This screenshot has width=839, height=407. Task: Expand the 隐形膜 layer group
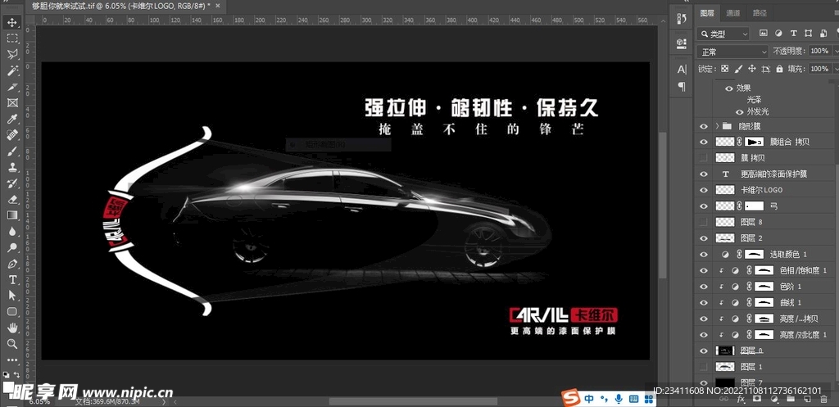(717, 126)
